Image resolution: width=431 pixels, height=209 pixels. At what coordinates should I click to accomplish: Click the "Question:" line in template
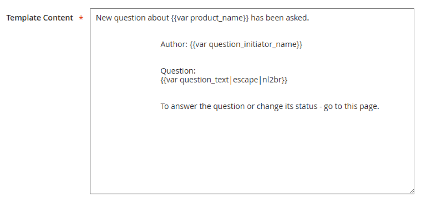178,71
